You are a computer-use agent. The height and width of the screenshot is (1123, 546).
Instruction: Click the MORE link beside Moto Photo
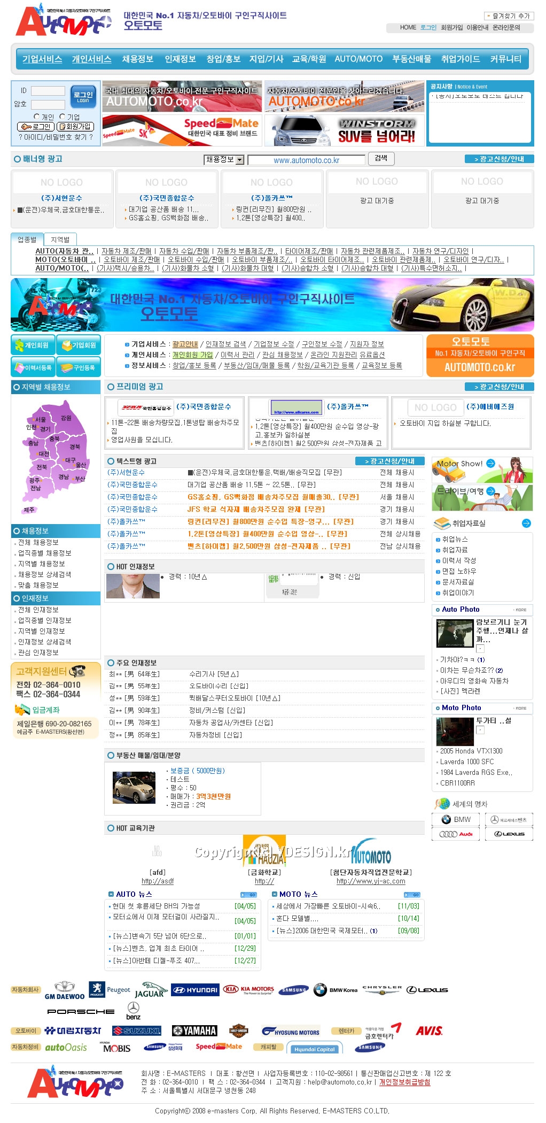520,708
